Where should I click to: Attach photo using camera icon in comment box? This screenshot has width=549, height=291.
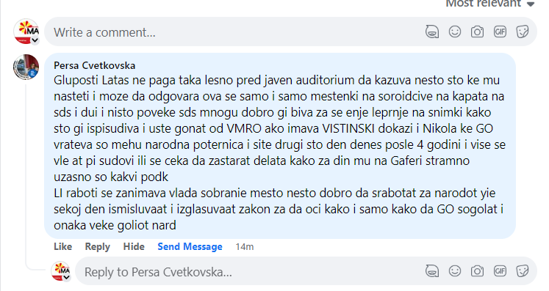[x=477, y=32]
